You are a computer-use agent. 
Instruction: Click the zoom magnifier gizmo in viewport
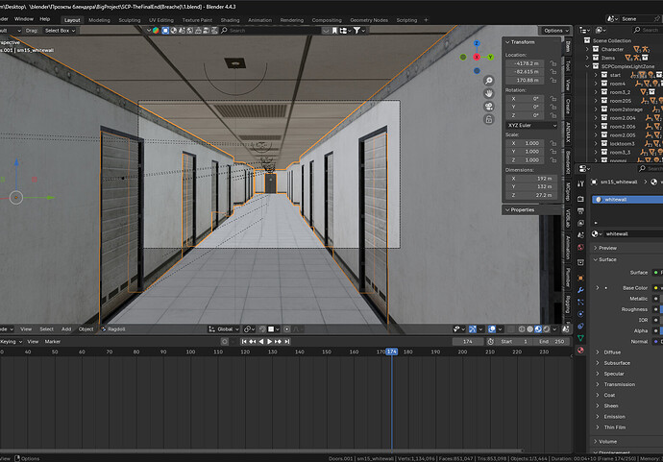tap(489, 81)
